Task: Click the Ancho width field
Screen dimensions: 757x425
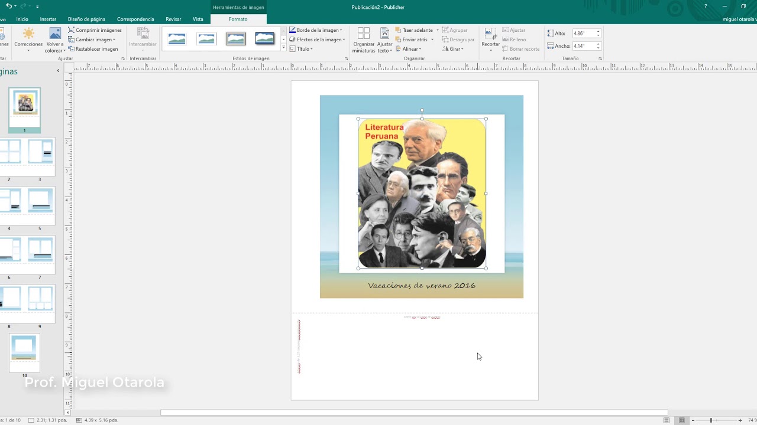Action: (x=583, y=46)
